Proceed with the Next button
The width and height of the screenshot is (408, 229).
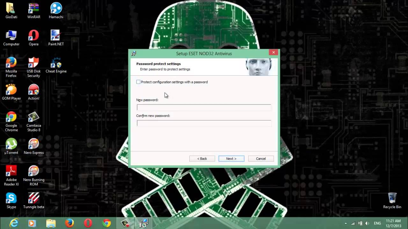click(x=231, y=159)
